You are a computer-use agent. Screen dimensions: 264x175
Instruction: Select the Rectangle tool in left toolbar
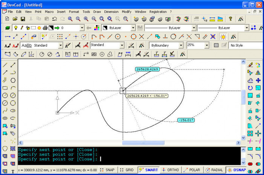(x=5, y=88)
